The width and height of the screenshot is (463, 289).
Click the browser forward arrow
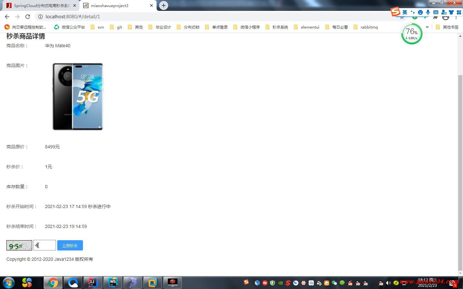click(17, 17)
